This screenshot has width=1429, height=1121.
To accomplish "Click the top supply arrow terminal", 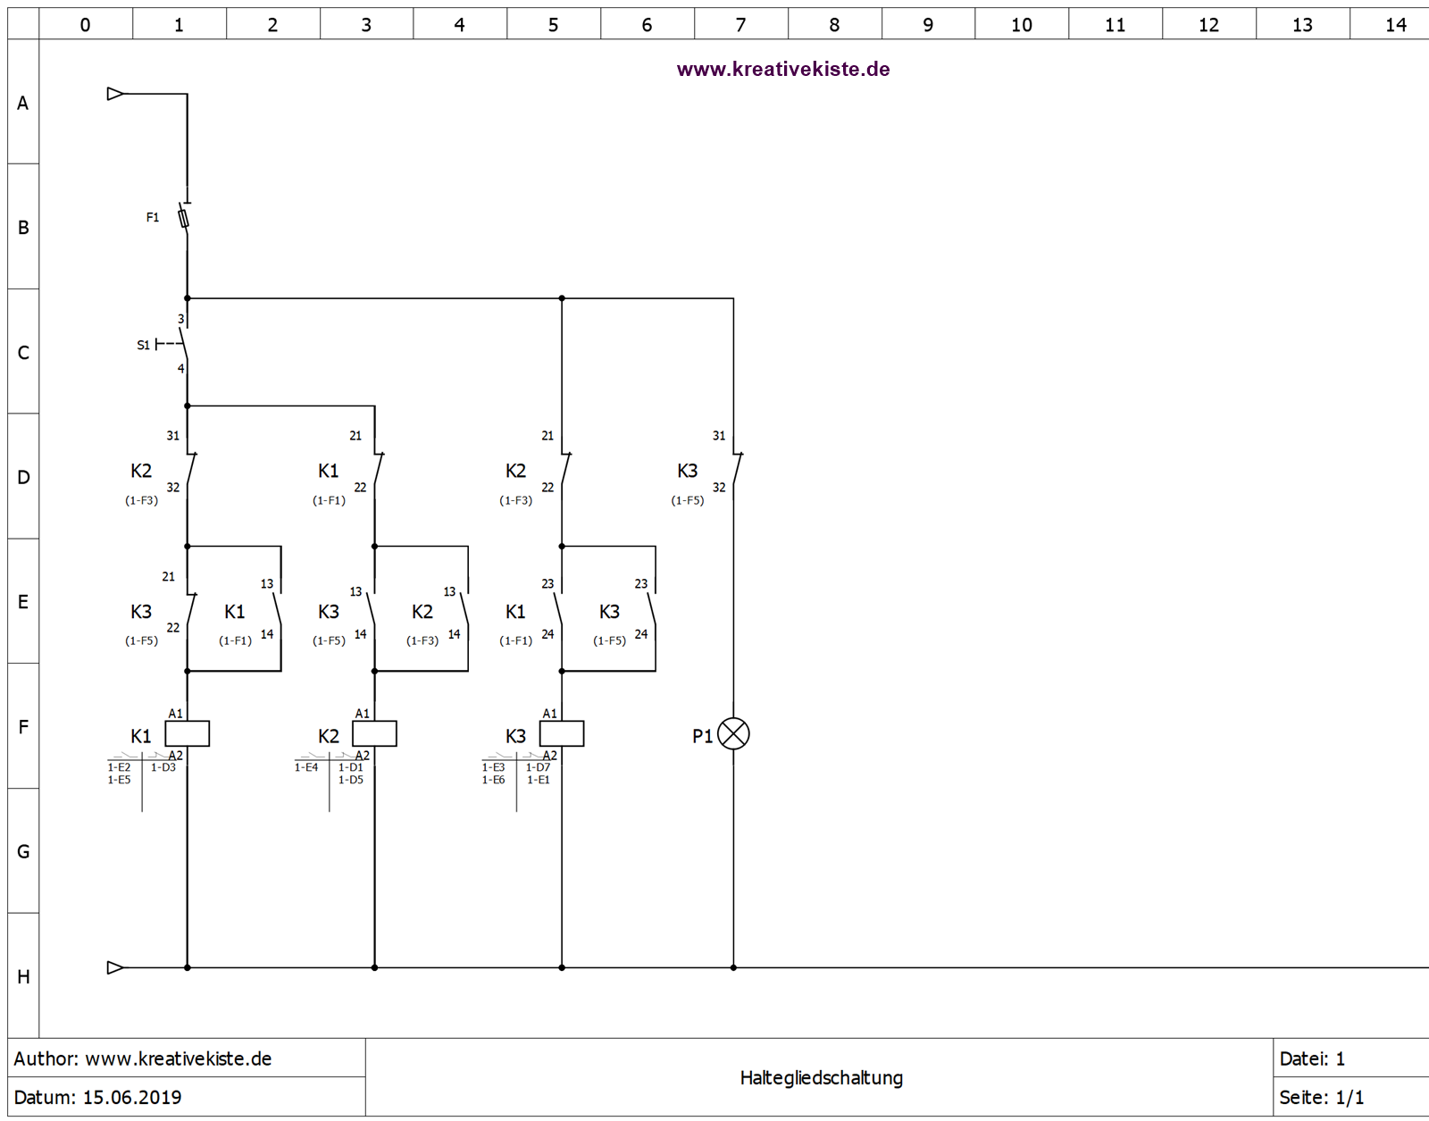I will point(115,94).
